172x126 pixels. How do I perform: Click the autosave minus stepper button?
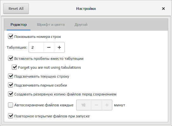96,105
